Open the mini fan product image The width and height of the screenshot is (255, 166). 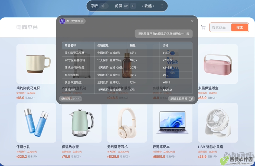218,123
